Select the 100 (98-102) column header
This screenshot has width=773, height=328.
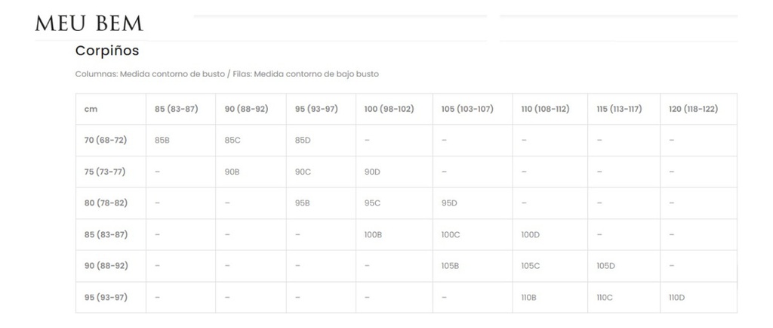click(x=389, y=109)
